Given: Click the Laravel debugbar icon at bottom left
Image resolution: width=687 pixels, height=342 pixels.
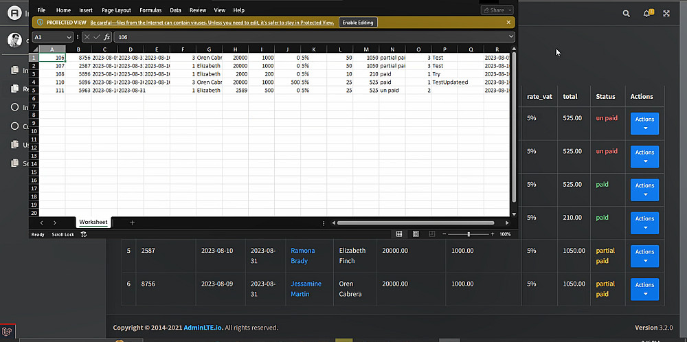Looking at the screenshot, I should click(x=7, y=331).
